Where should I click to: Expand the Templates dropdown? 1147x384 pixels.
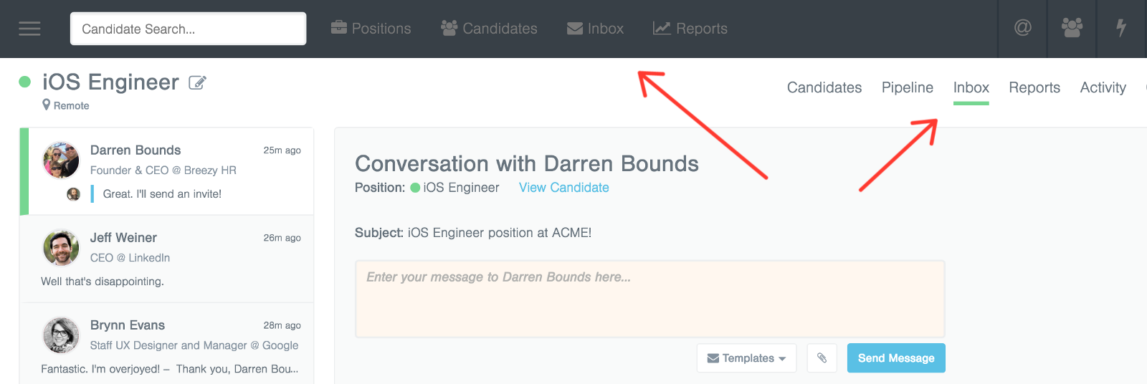746,357
